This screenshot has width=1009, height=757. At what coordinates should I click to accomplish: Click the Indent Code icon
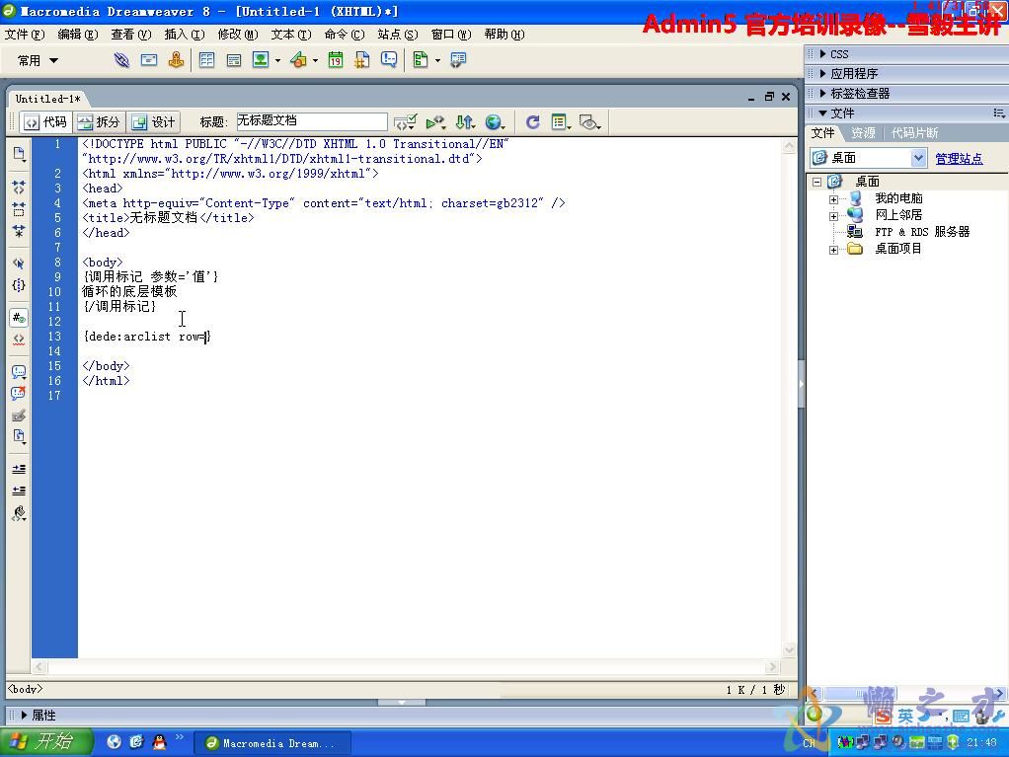19,469
